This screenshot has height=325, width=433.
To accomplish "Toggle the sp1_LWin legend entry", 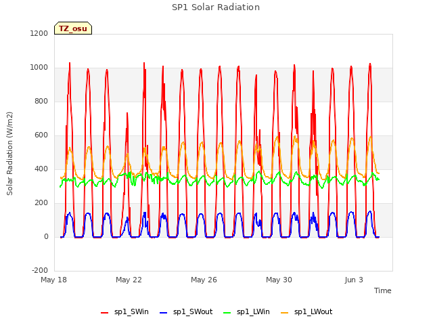I will coord(246,312).
